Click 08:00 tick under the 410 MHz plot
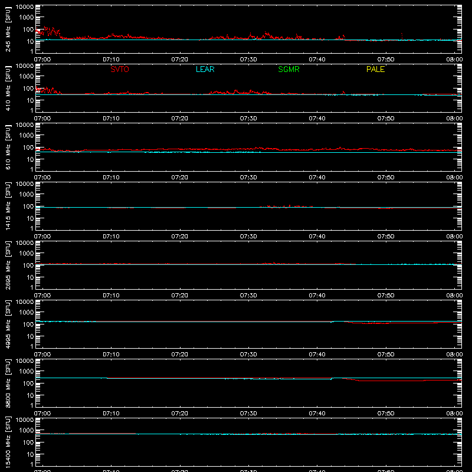472x472 pixels. (454, 119)
